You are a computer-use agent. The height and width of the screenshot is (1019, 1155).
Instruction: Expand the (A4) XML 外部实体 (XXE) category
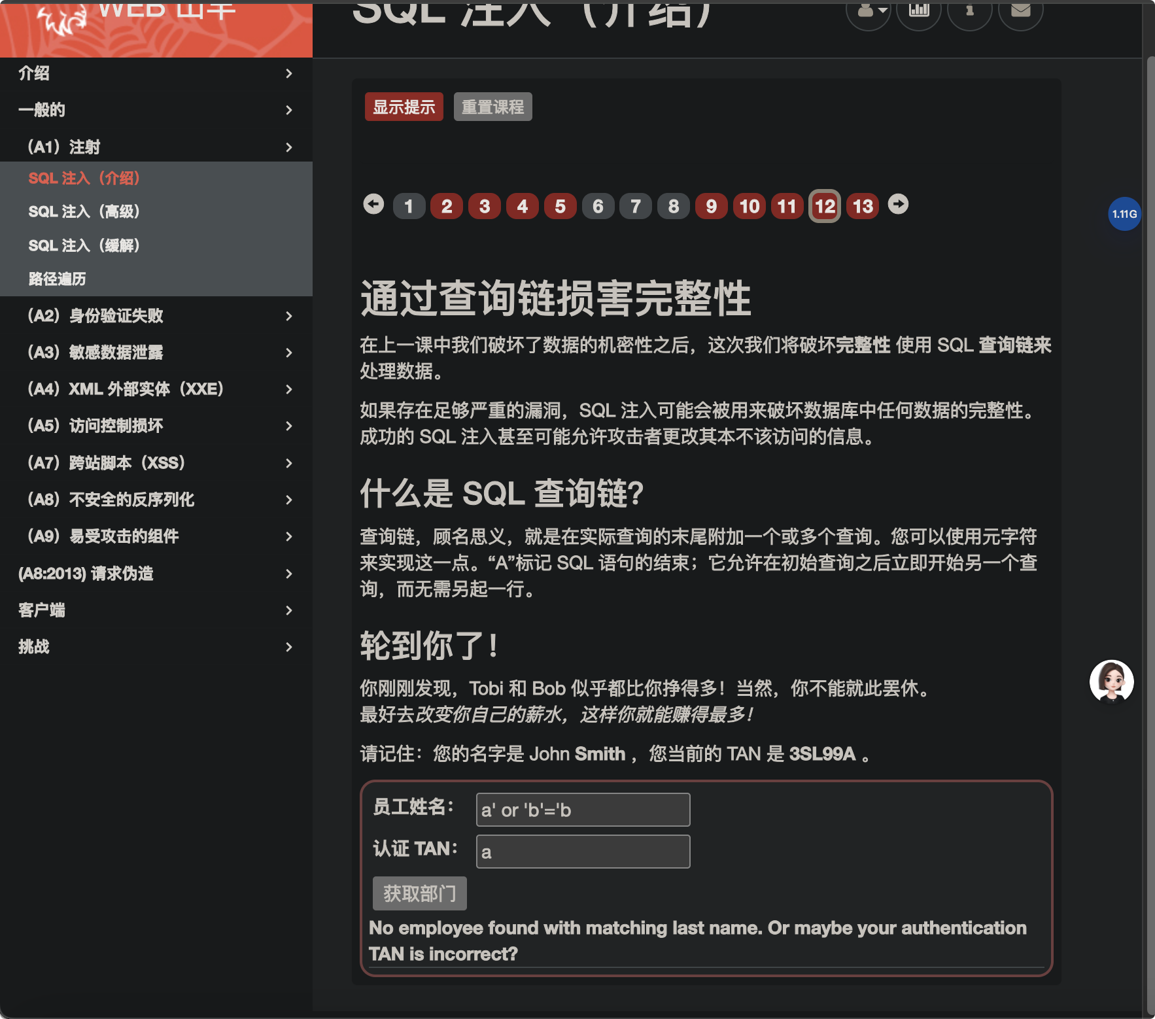156,389
